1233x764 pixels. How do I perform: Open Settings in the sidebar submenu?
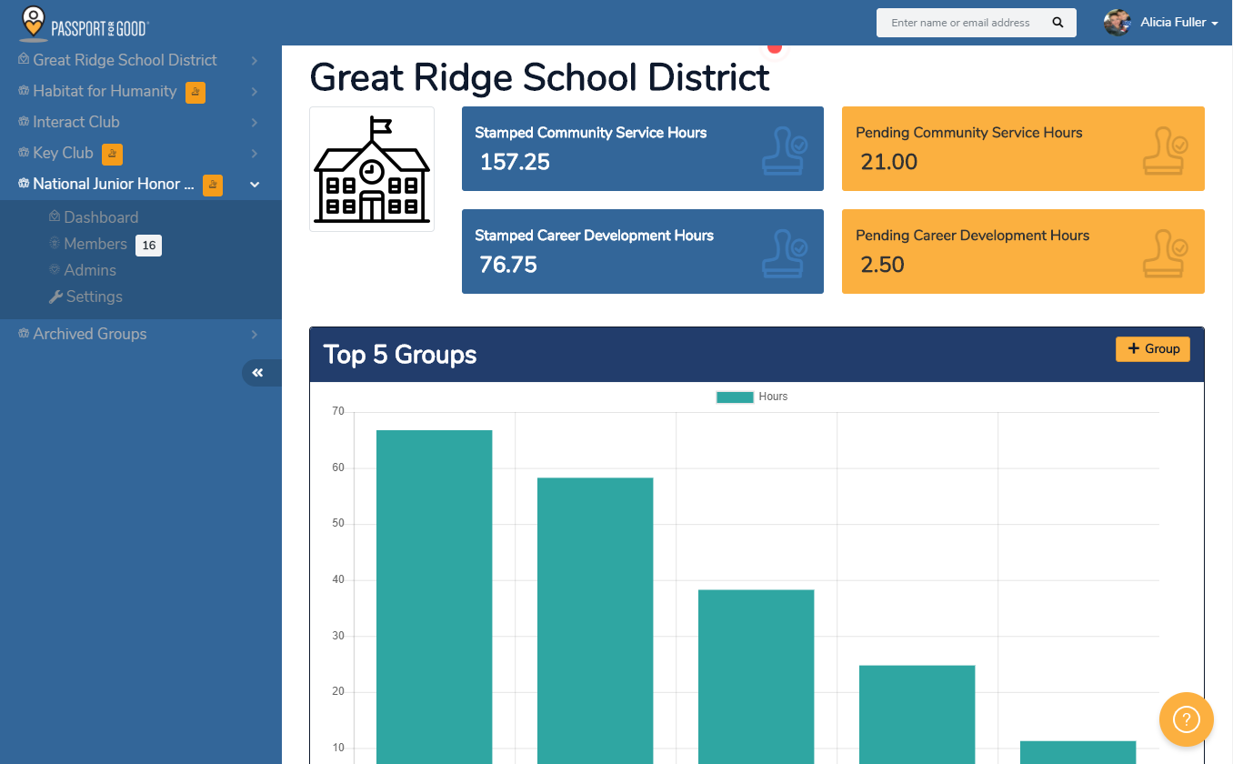click(x=94, y=297)
